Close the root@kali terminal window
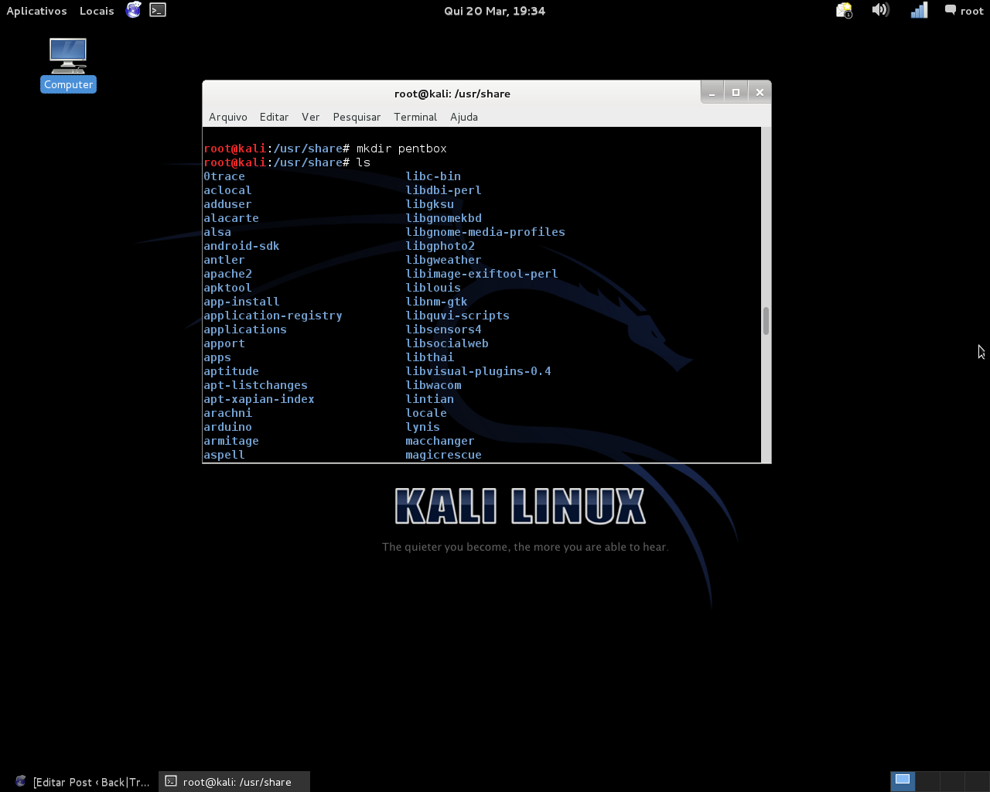This screenshot has height=792, width=990. coord(760,92)
